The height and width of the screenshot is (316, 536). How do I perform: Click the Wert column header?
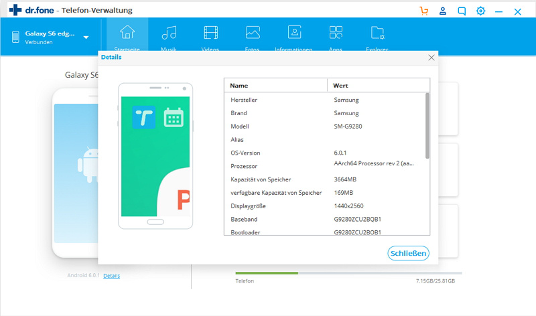coord(379,86)
